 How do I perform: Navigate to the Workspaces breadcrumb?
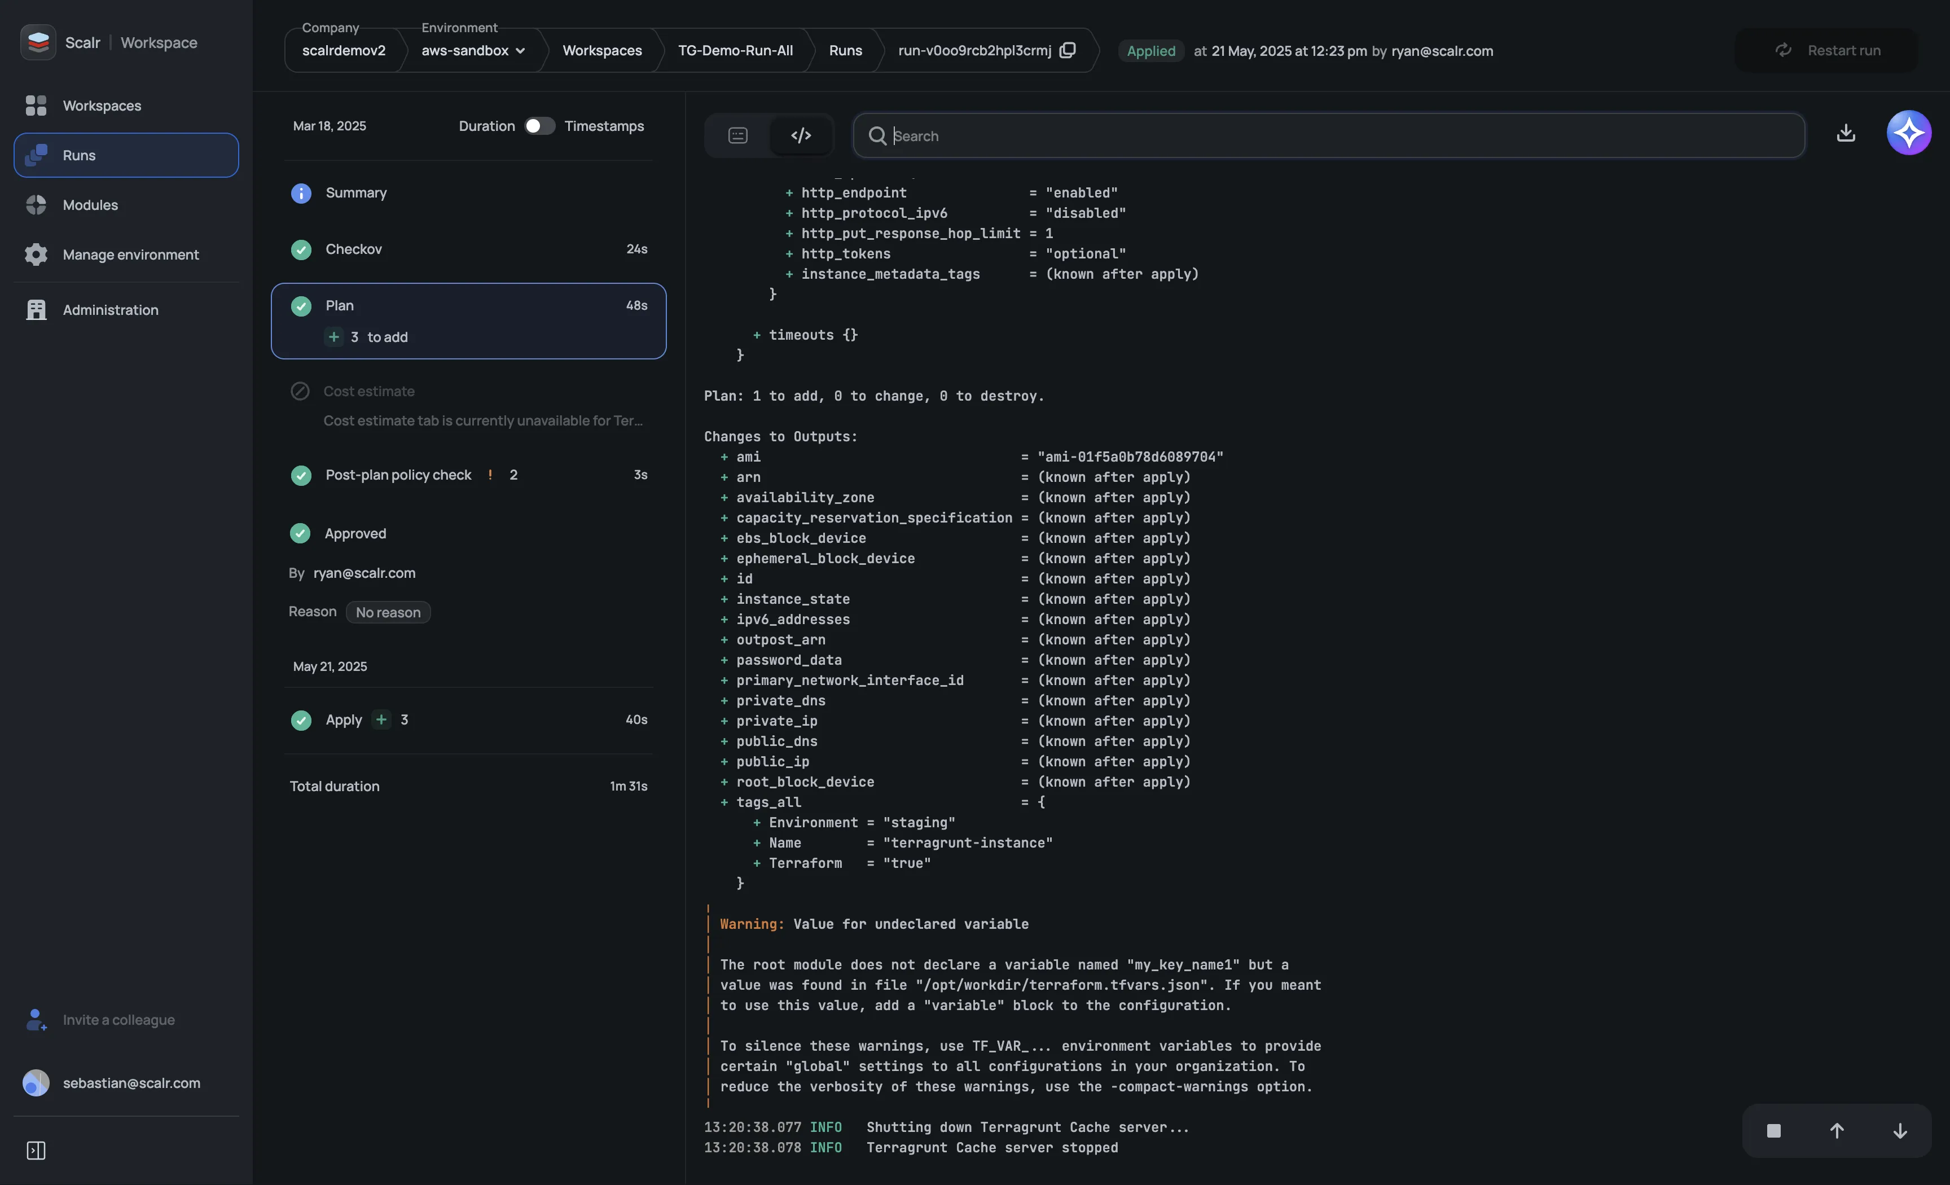[602, 50]
